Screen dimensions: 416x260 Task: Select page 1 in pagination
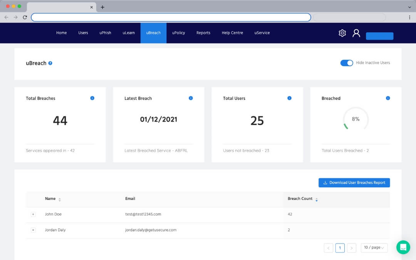tap(340, 248)
